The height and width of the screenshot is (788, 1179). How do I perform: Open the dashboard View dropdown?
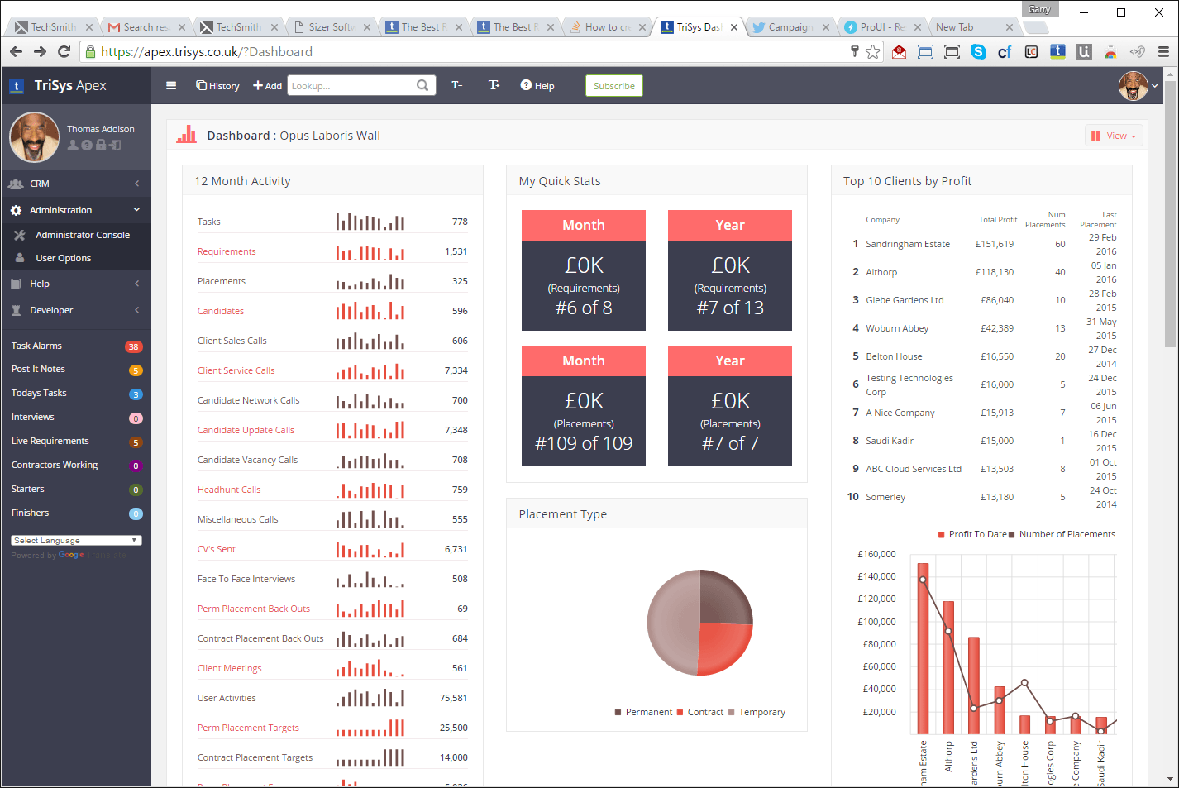tap(1114, 136)
